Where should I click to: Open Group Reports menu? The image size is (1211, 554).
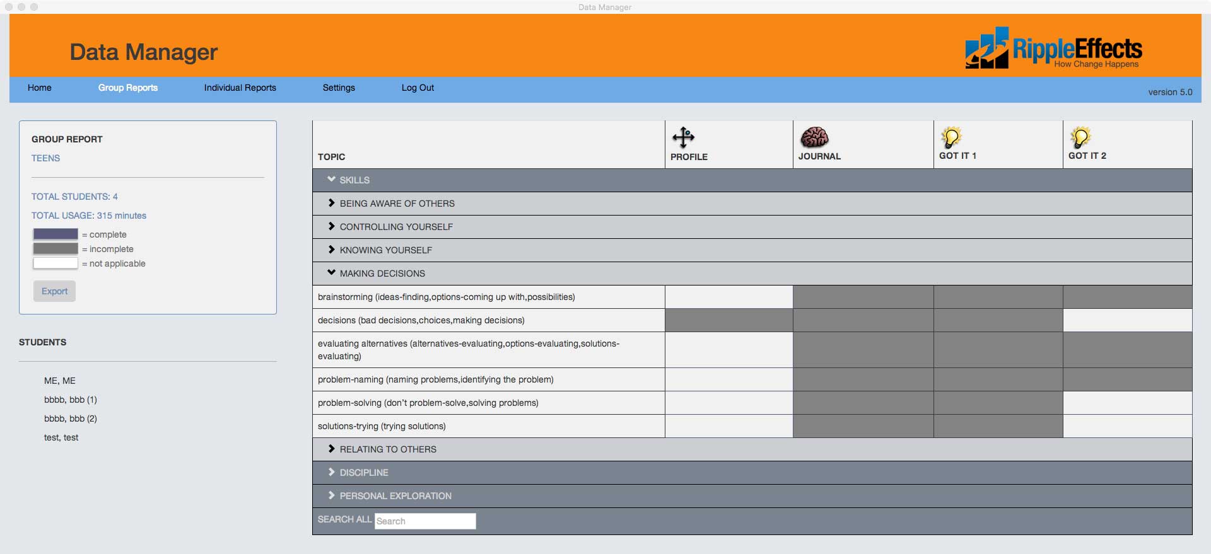(x=128, y=88)
